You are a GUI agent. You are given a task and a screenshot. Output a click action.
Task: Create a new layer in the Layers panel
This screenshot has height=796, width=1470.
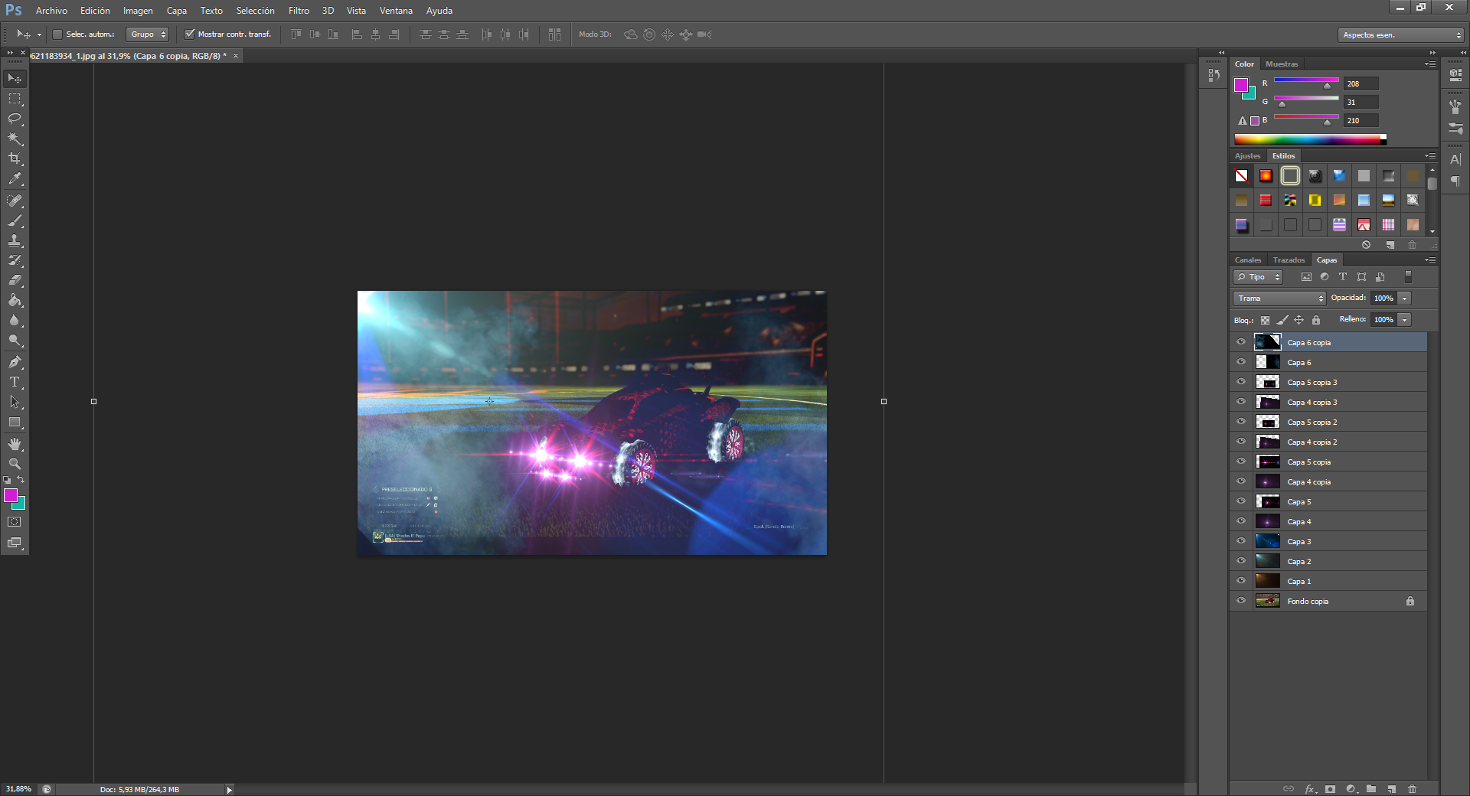[1391, 788]
